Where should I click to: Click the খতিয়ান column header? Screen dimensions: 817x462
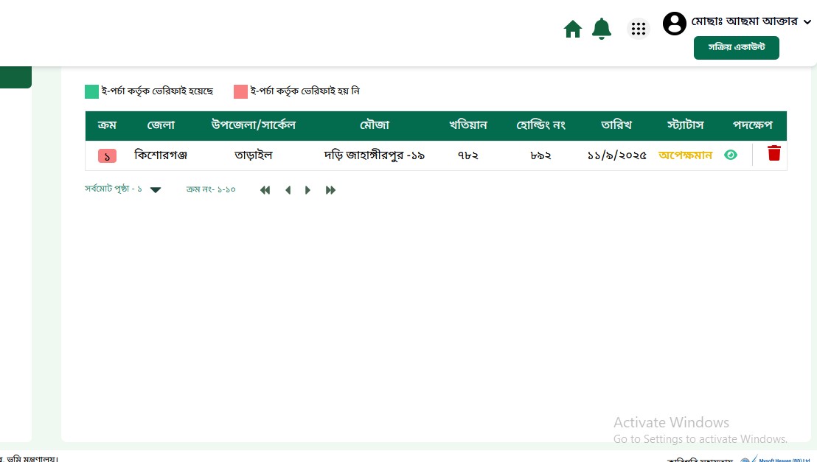467,125
